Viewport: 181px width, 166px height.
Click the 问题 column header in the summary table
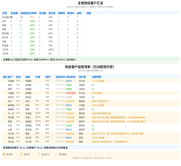click(x=88, y=13)
